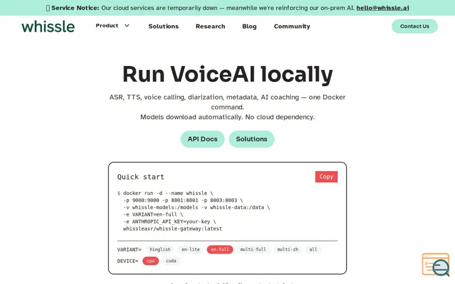Viewport: 455px width, 284px height.
Task: Choose cpu as the device
Action: 150,261
